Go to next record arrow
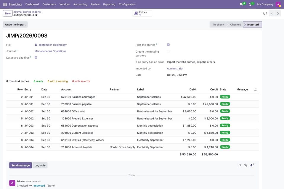Image resolution: width=284 pixels, height=189 pixels. [278, 13]
